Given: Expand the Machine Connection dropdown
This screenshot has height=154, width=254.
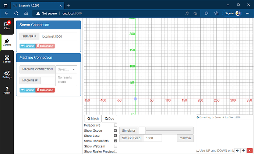Looking at the screenshot, I should tap(66, 69).
